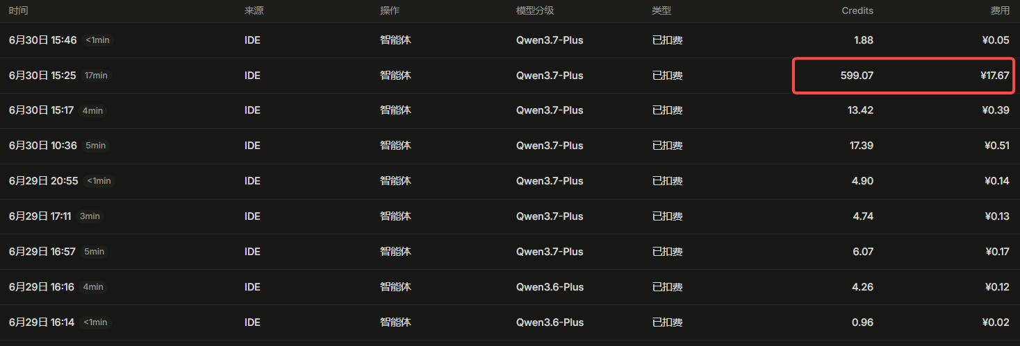Viewport: 1020px width, 346px height.
Task: Click the ¥17.67 fee amount
Action: (x=995, y=75)
